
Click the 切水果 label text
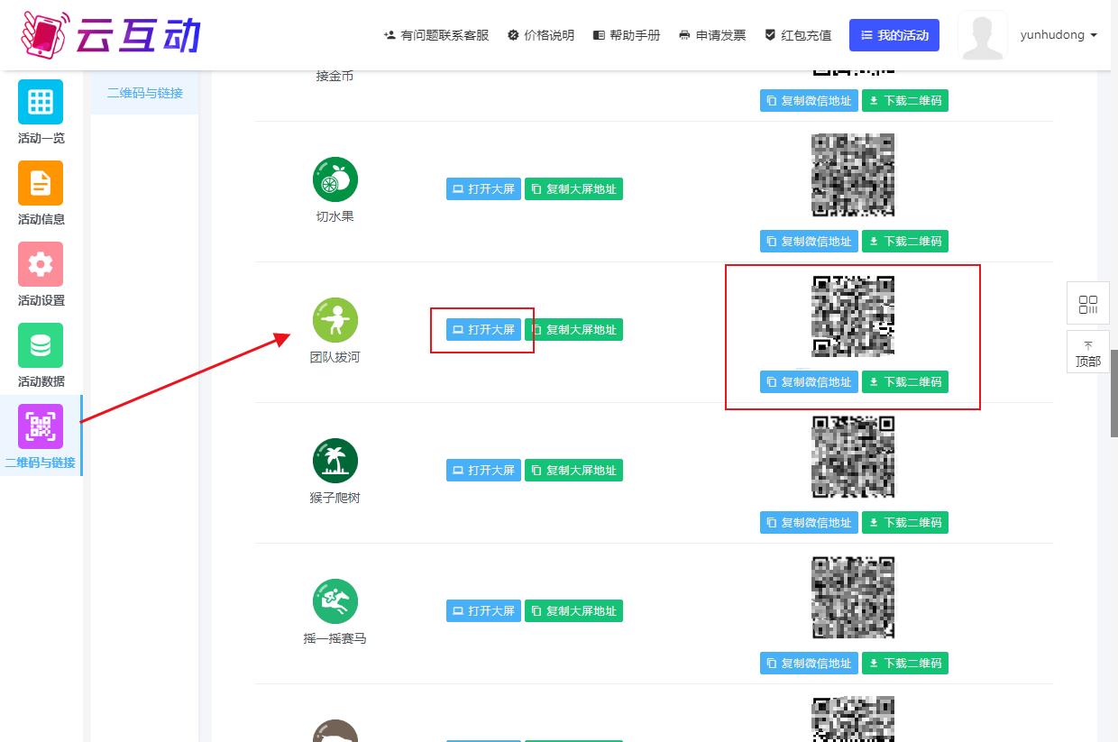[x=334, y=216]
